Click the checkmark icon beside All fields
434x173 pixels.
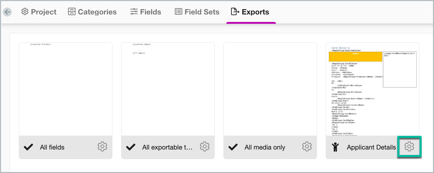pyautogui.click(x=28, y=147)
